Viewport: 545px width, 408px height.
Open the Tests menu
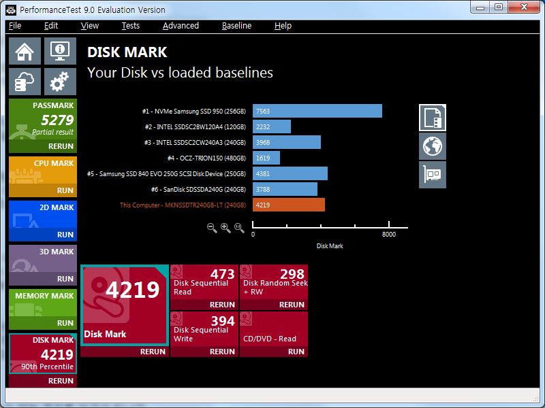(130, 26)
